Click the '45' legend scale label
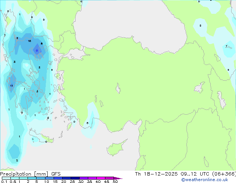Screen dimensions: 236x183 (106, 182)
